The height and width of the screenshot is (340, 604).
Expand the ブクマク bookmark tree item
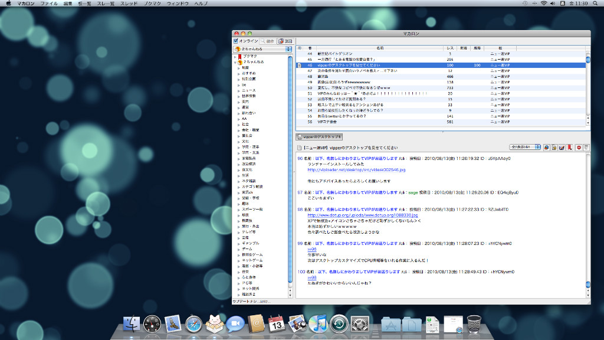point(235,56)
